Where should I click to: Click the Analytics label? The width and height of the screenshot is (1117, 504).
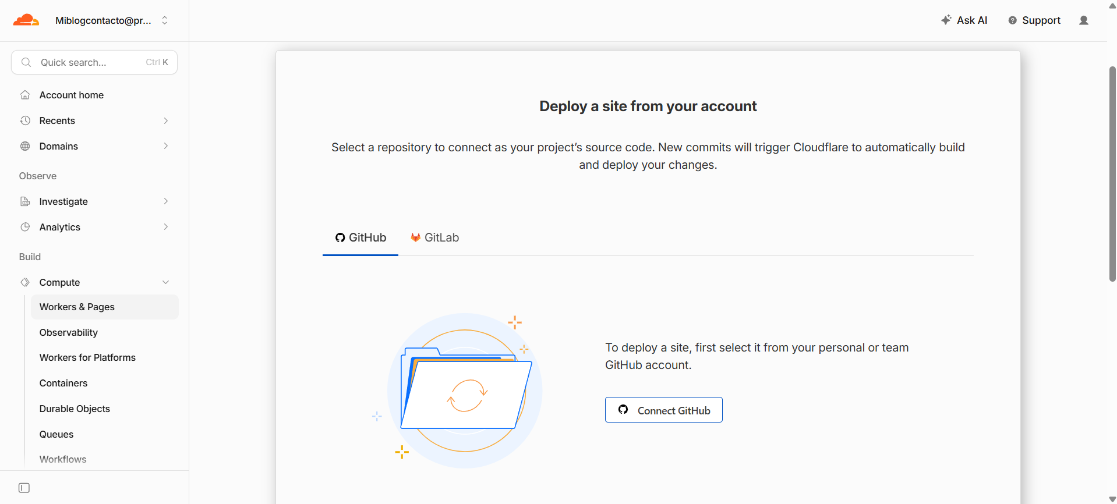(x=60, y=227)
